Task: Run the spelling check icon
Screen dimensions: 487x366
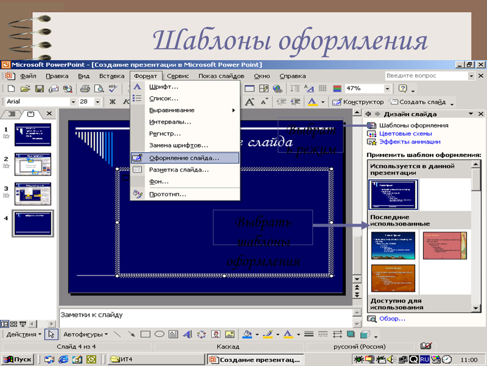Action: [113, 89]
